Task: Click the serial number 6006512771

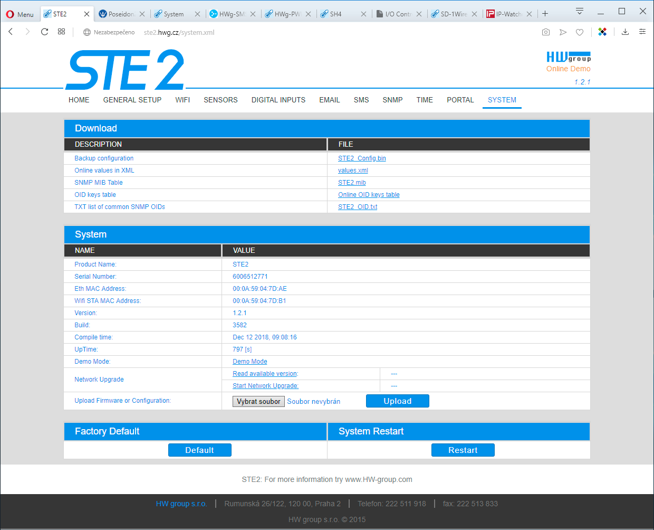Action: (250, 277)
